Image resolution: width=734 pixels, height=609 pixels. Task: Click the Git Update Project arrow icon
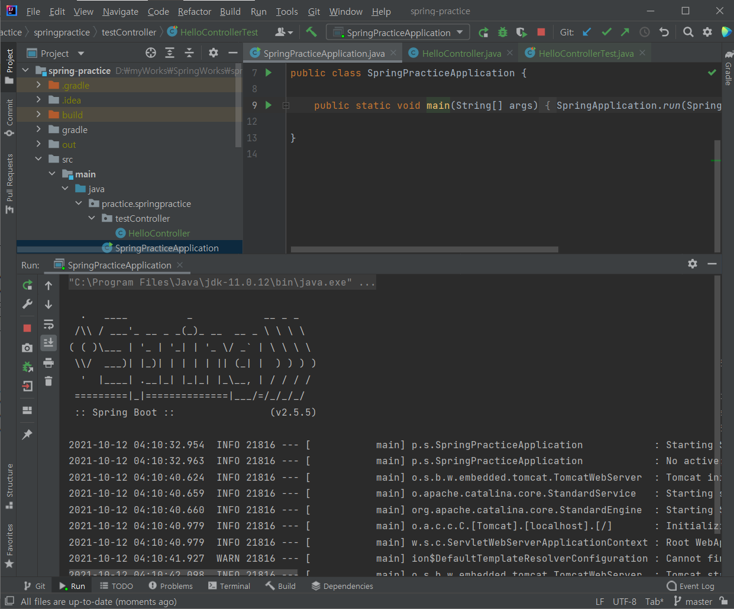(587, 32)
